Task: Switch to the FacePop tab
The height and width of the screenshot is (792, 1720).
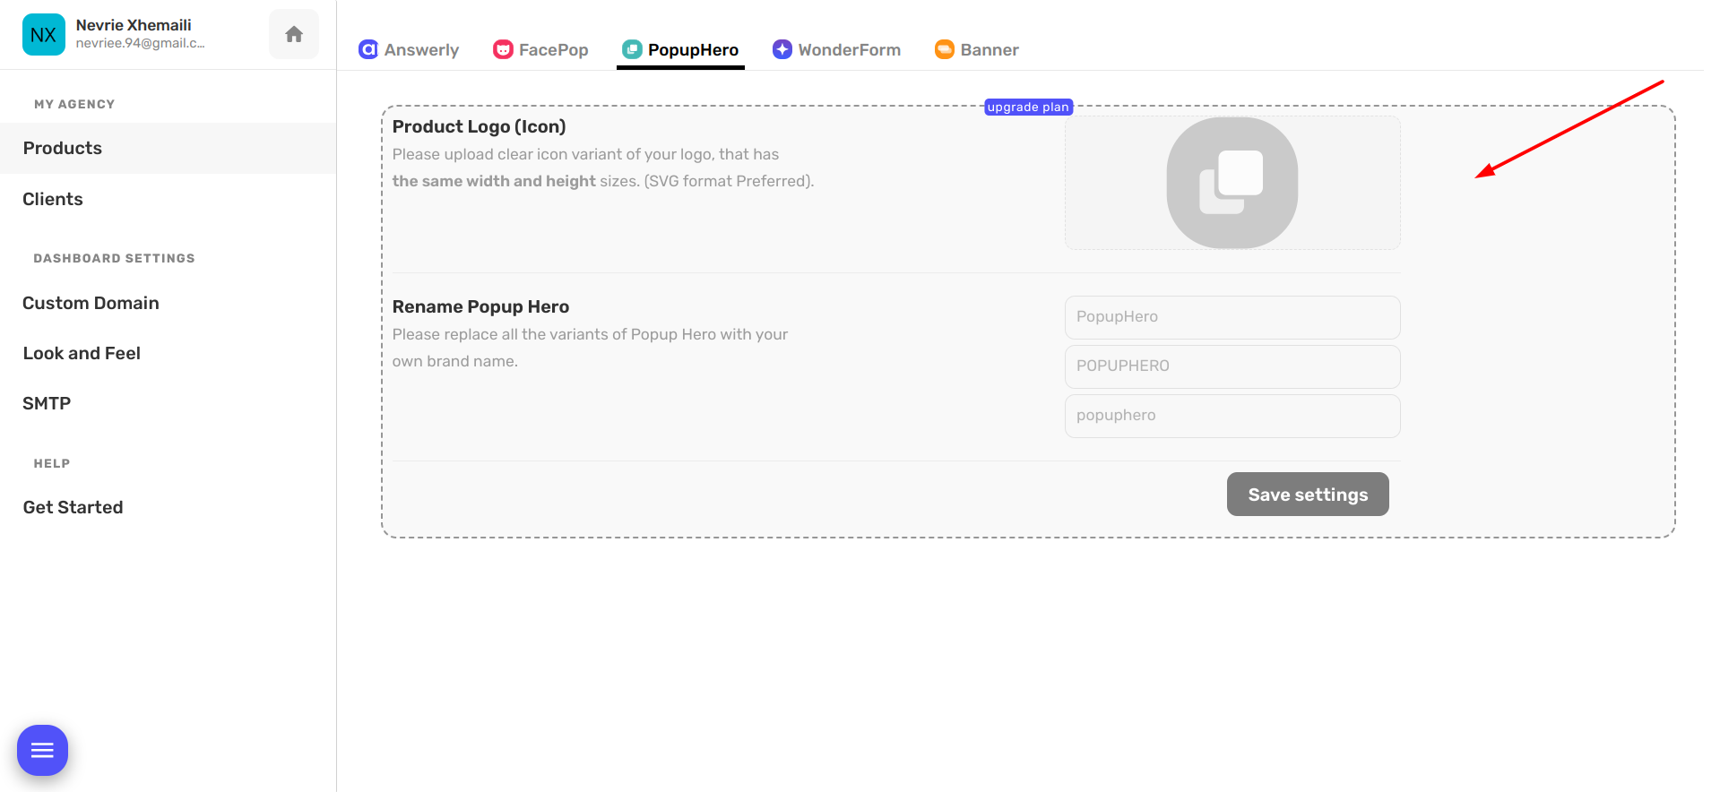Action: click(540, 50)
